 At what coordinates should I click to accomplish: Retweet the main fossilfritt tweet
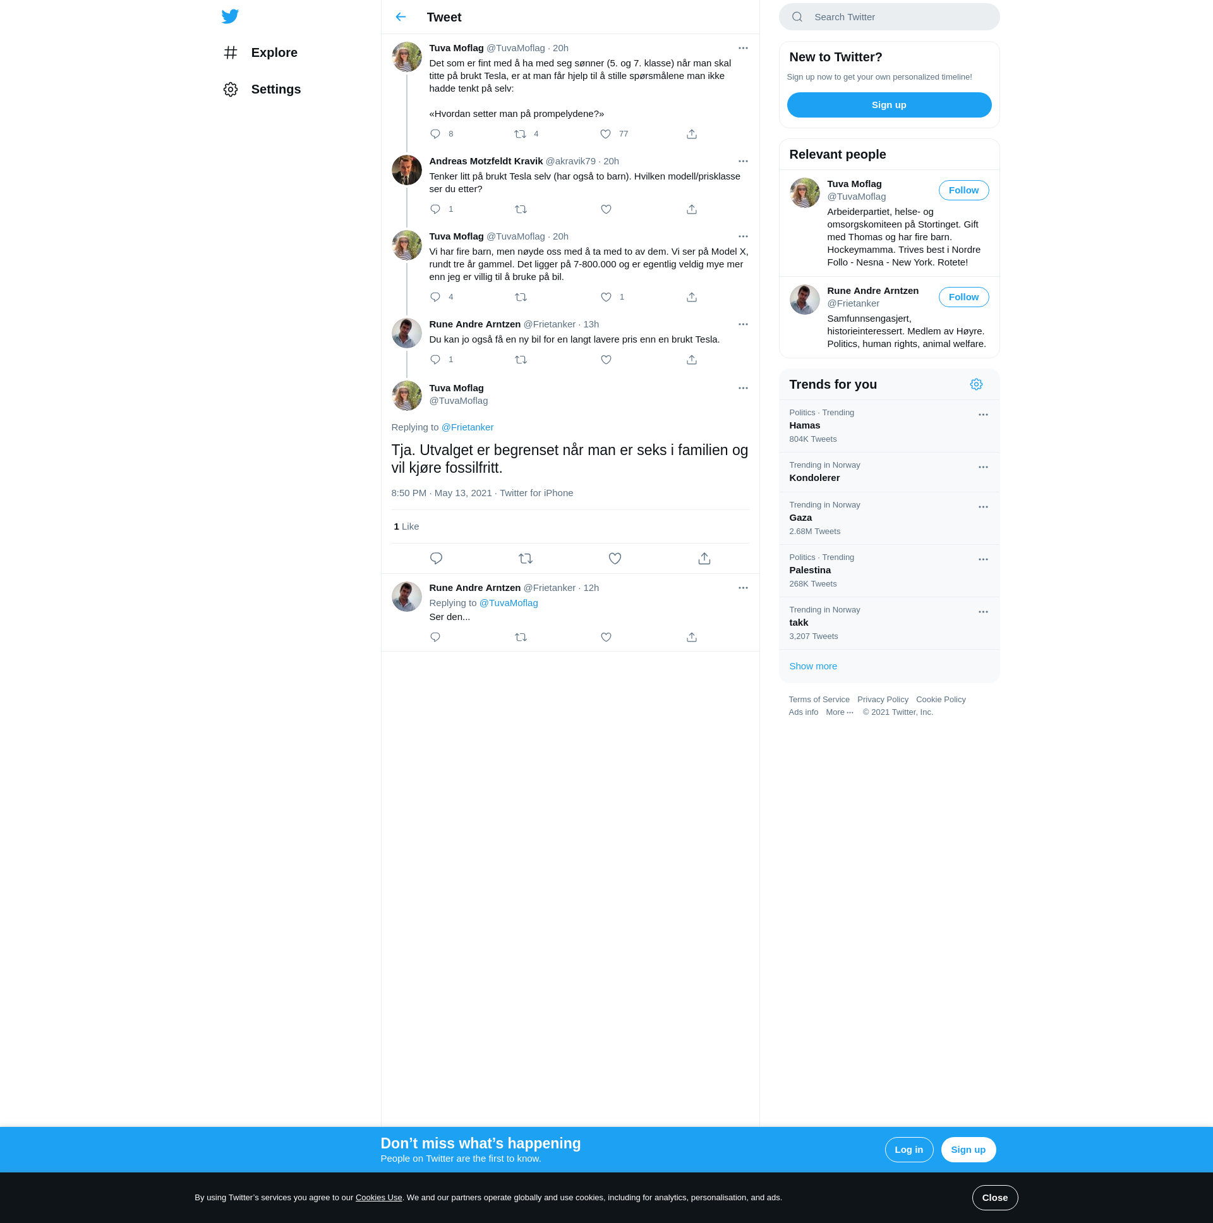525,559
